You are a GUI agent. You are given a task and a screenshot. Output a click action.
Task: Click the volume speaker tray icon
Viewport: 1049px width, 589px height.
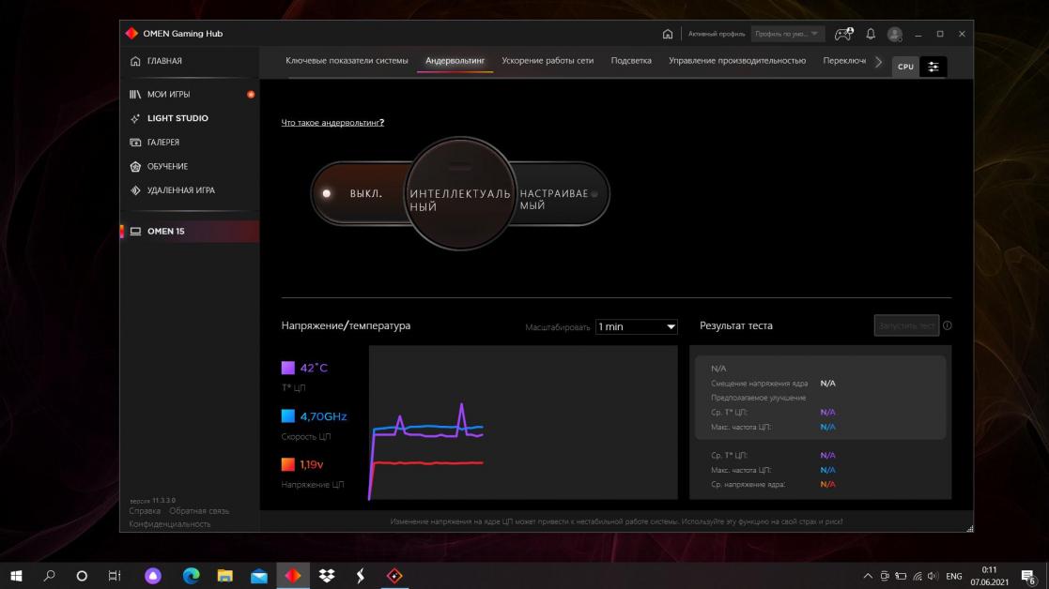[933, 576]
